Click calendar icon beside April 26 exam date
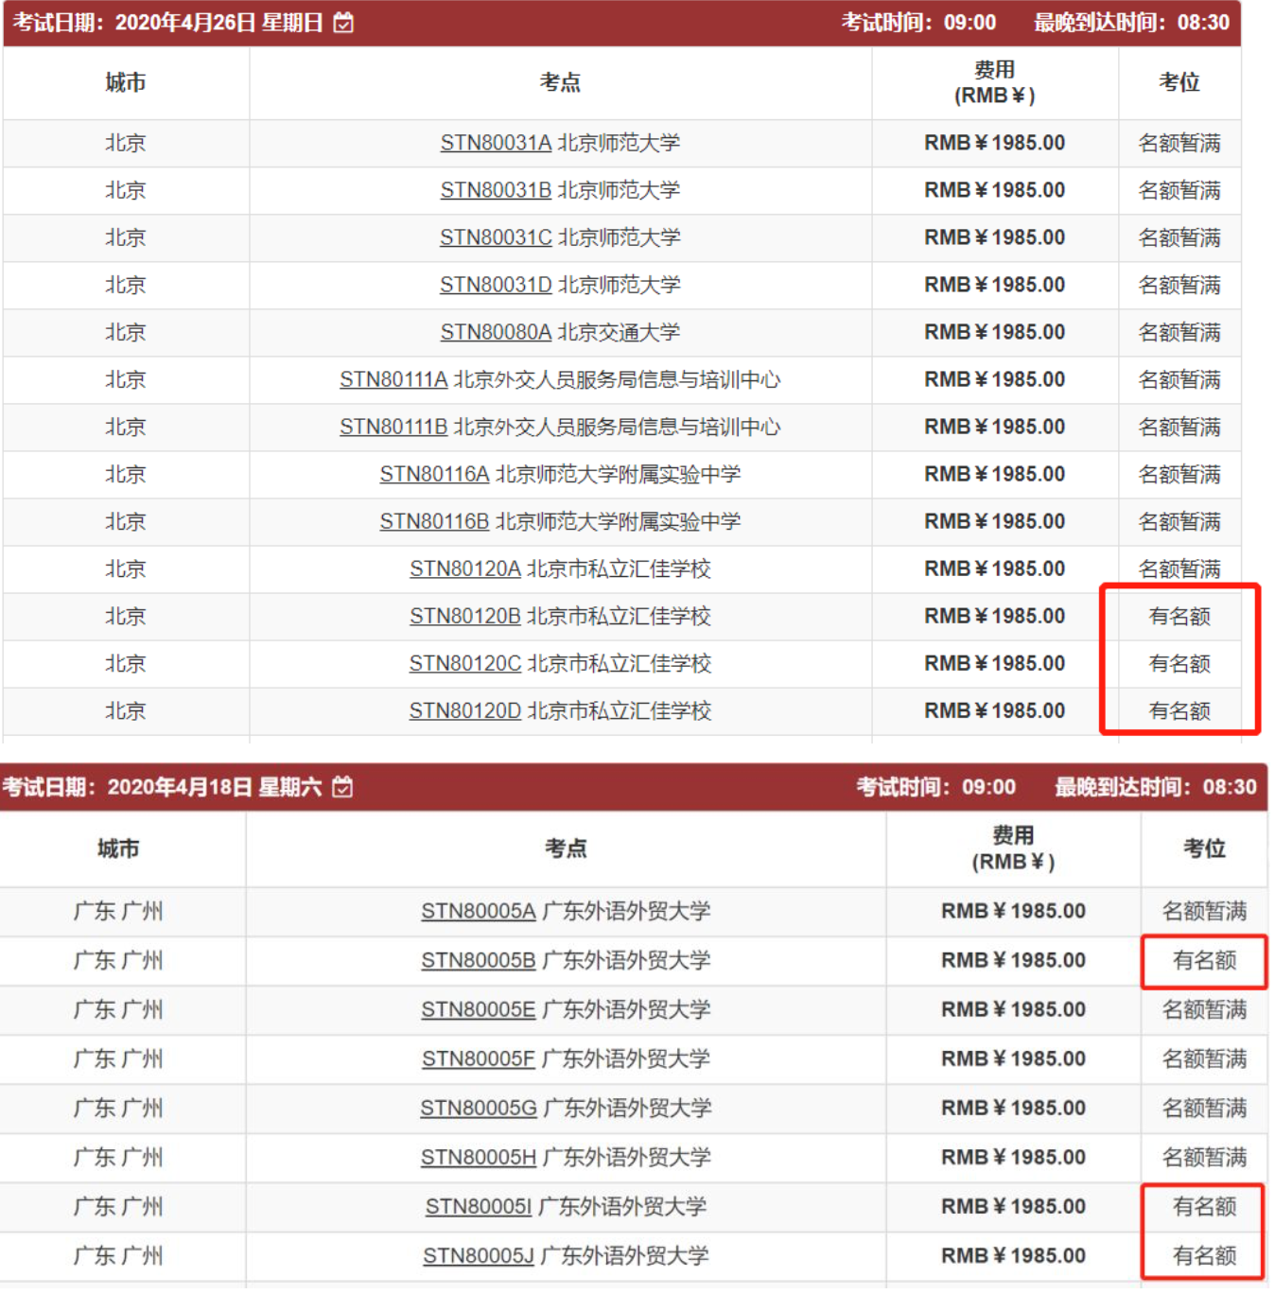The height and width of the screenshot is (1294, 1275). pos(344,23)
